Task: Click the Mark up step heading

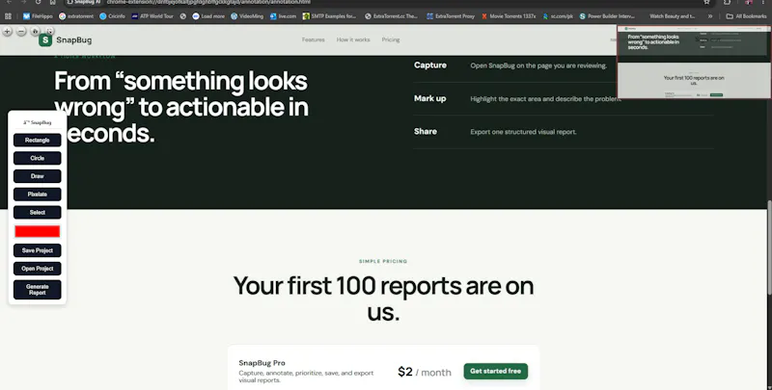Action: [429, 98]
